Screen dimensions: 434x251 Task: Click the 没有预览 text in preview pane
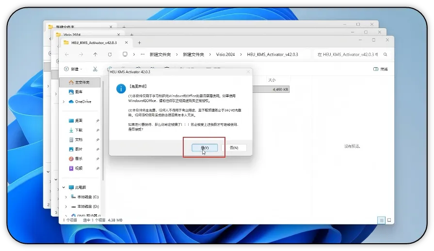pyautogui.click(x=352, y=147)
